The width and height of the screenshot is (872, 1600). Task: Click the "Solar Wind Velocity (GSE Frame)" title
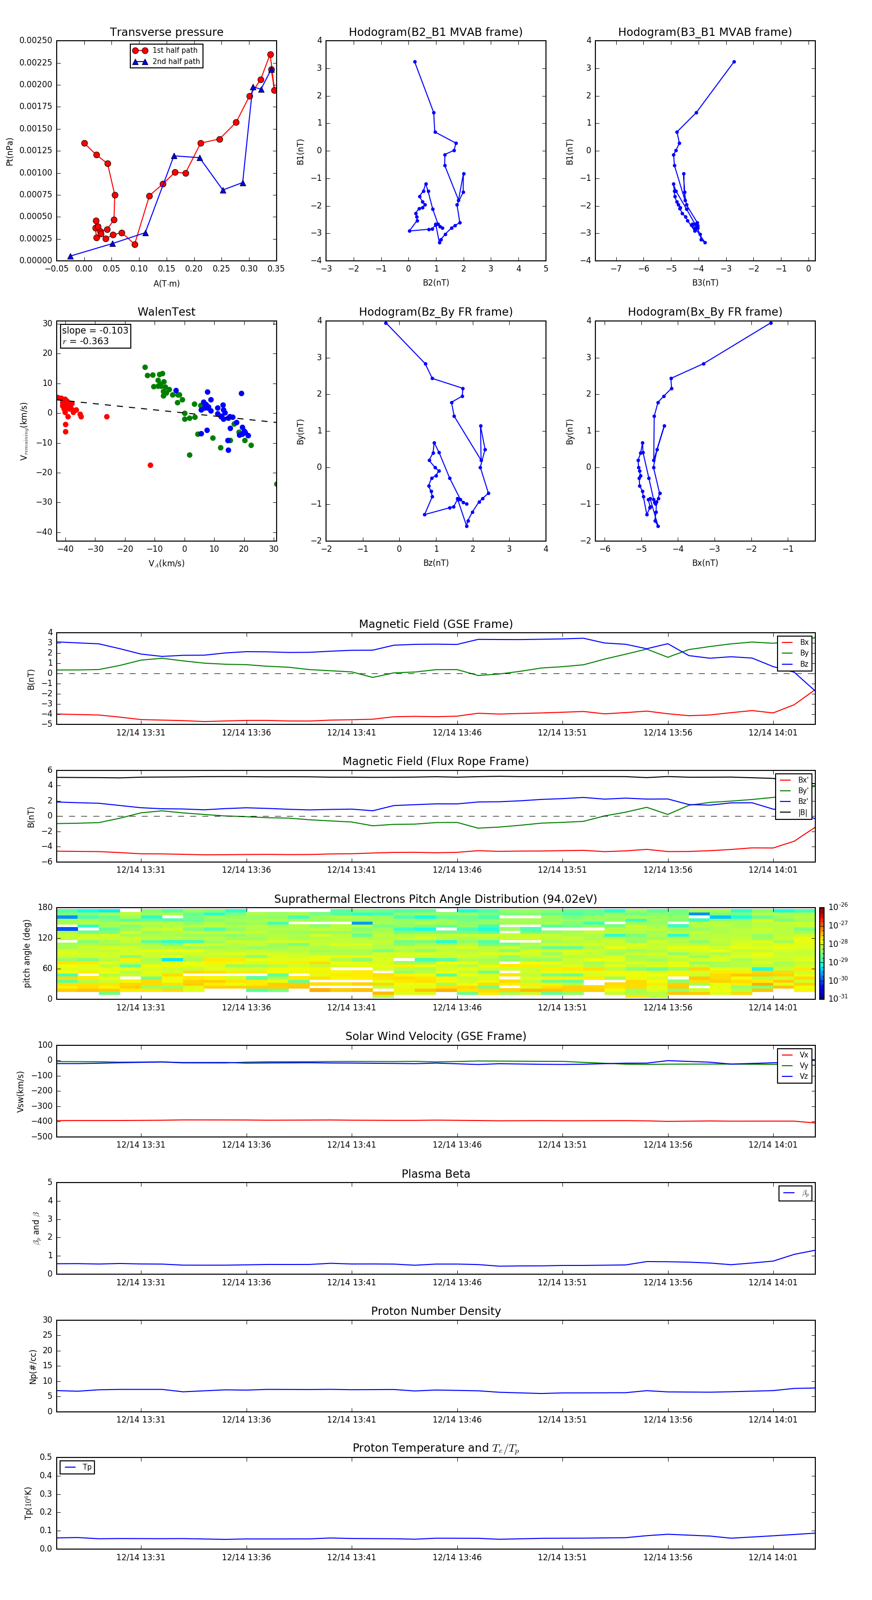(436, 1037)
